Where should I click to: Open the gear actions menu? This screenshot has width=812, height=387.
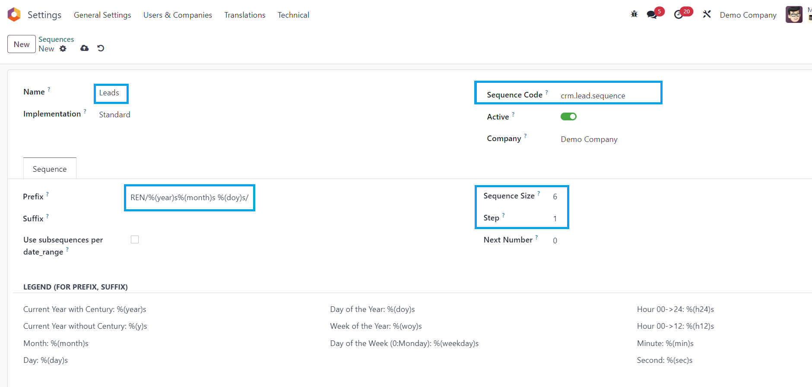[x=63, y=48]
